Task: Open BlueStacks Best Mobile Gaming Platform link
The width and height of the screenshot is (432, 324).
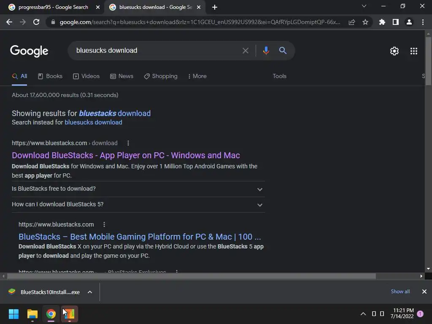Action: click(140, 237)
